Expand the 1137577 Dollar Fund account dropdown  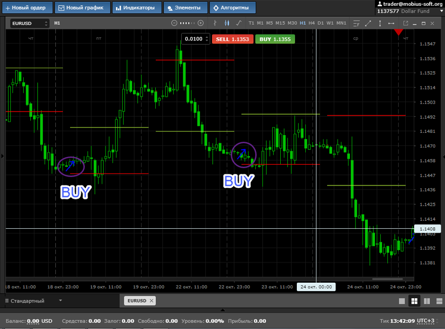point(441,11)
